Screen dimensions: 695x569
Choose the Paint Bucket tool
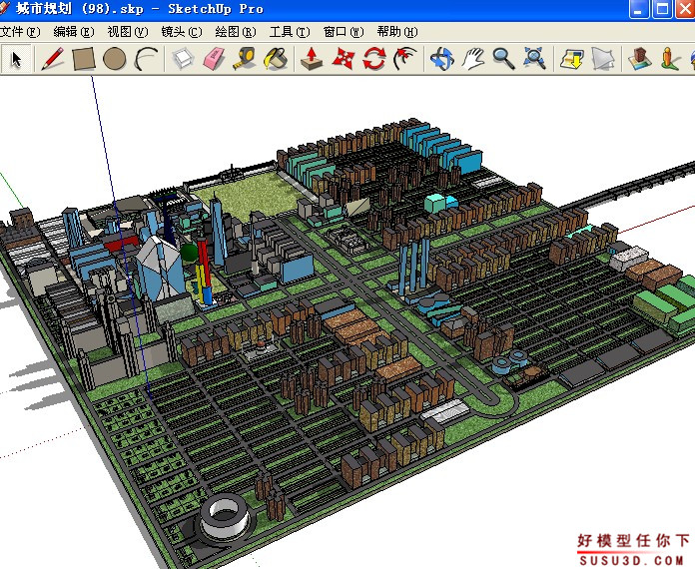pyautogui.click(x=276, y=59)
